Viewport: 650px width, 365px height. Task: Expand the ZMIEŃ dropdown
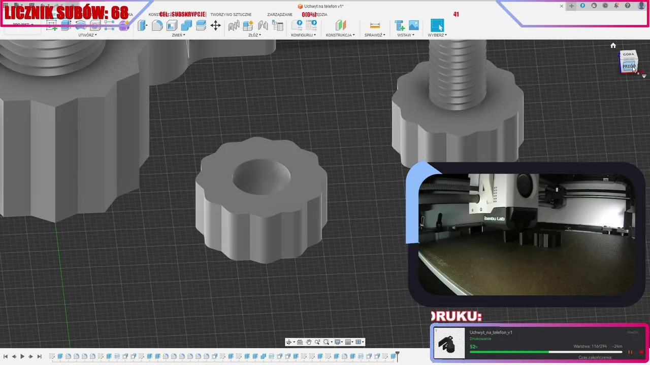click(x=179, y=35)
